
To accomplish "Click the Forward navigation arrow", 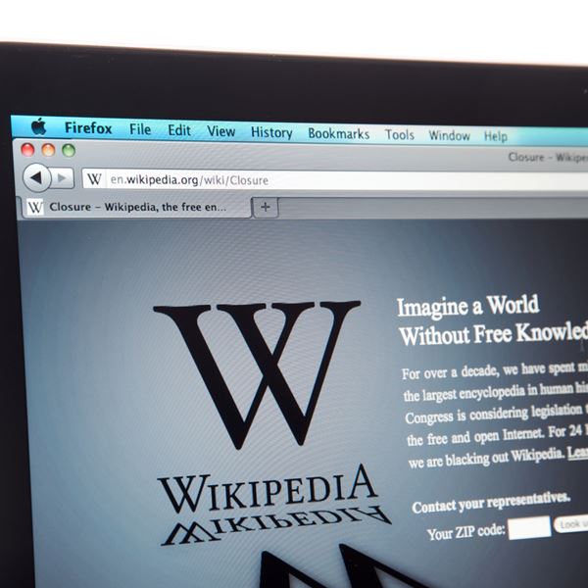I will 62,178.
